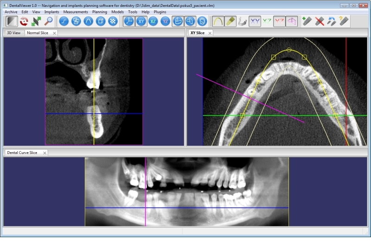Switch to the 3D View tab

click(14, 33)
